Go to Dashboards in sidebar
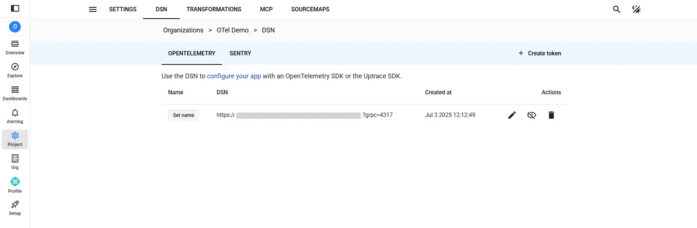This screenshot has height=228, width=697. pyautogui.click(x=15, y=94)
